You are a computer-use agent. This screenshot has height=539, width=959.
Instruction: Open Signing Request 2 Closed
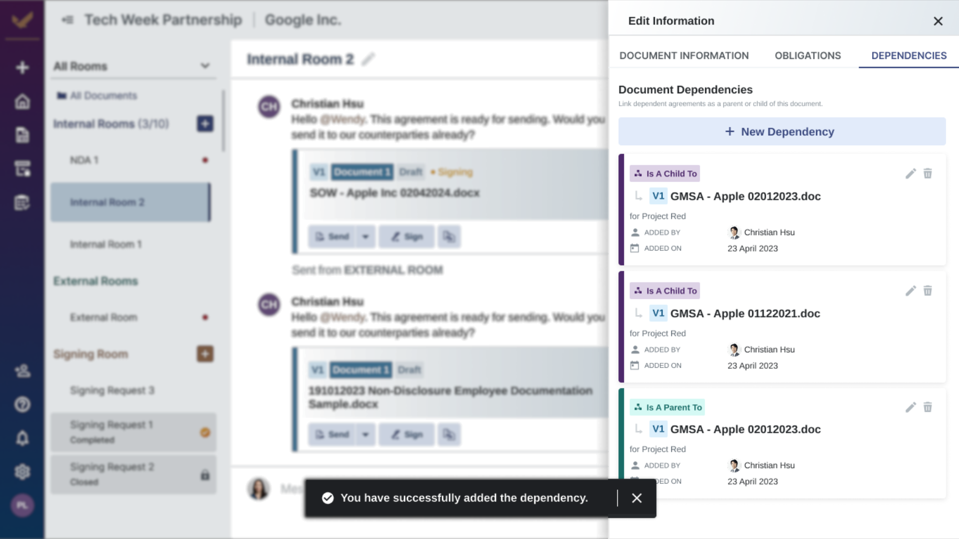pos(133,474)
